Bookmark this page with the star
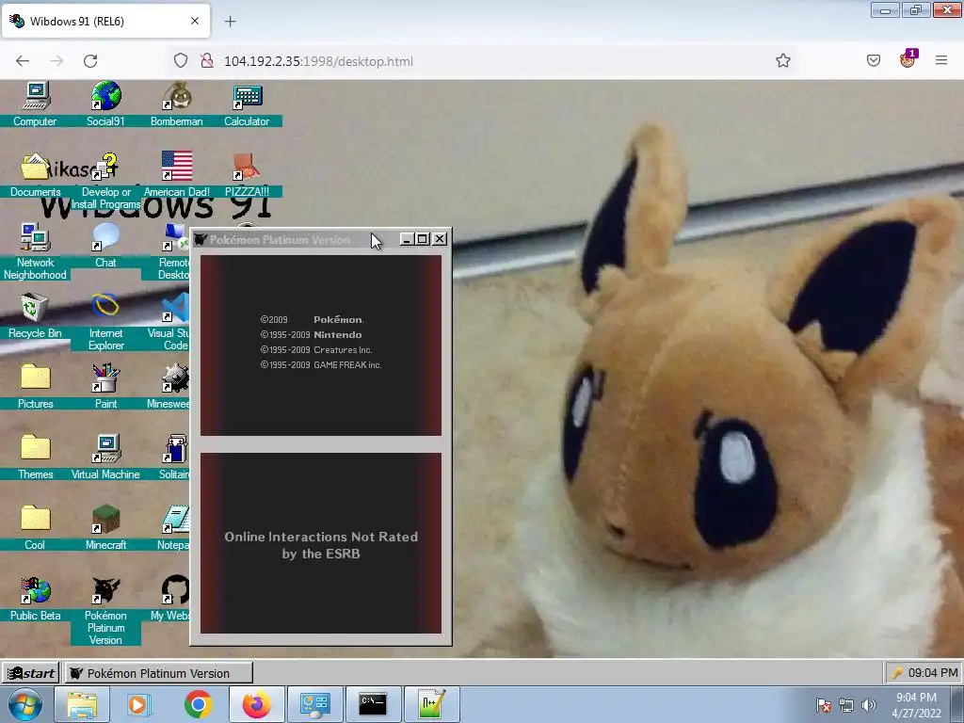Image resolution: width=964 pixels, height=723 pixels. coord(782,60)
